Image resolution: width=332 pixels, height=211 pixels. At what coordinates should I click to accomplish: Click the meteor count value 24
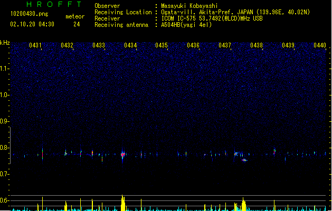point(77,24)
